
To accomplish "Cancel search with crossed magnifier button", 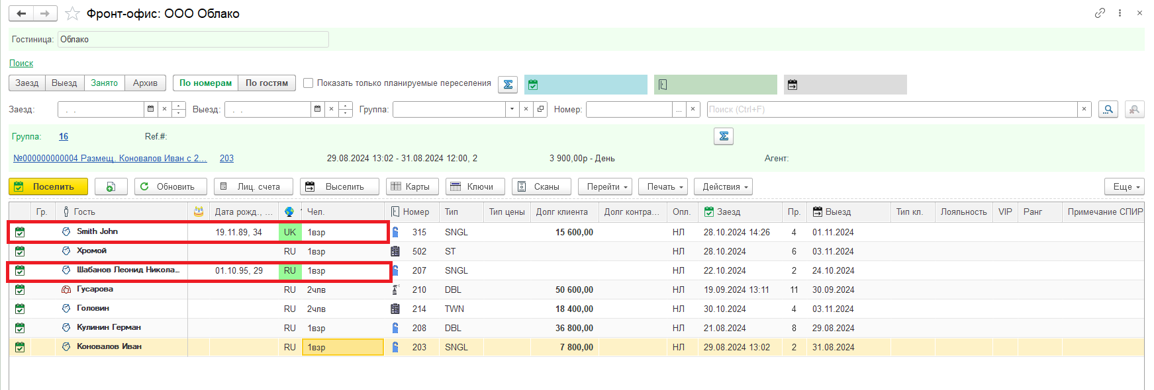I will tap(1135, 109).
